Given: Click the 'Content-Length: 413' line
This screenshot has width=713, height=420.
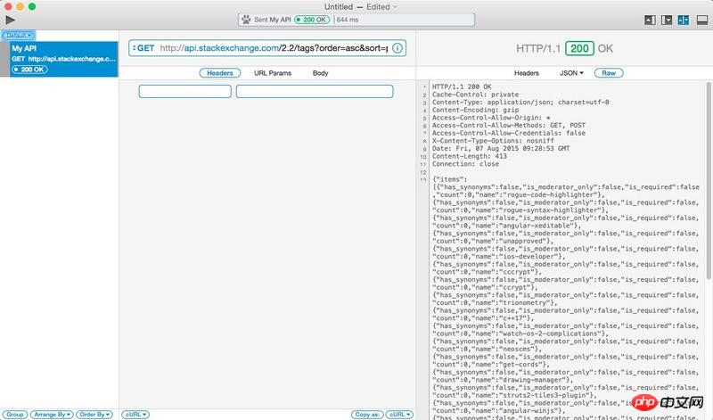Looking at the screenshot, I should (x=470, y=156).
